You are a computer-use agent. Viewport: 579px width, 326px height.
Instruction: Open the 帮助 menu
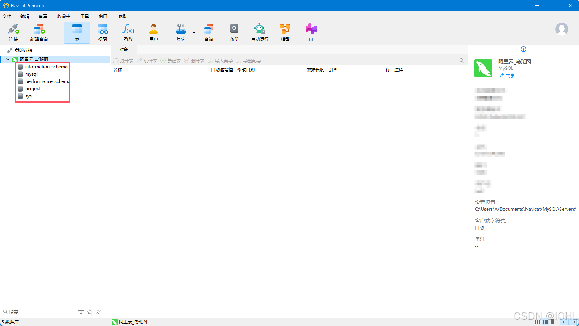tap(123, 16)
